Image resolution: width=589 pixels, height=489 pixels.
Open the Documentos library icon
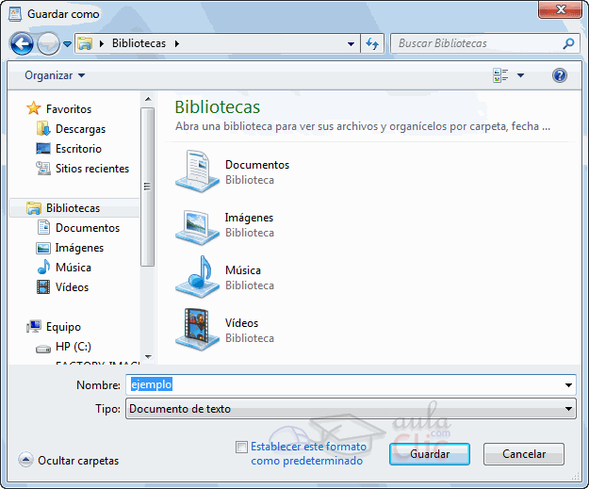click(197, 171)
